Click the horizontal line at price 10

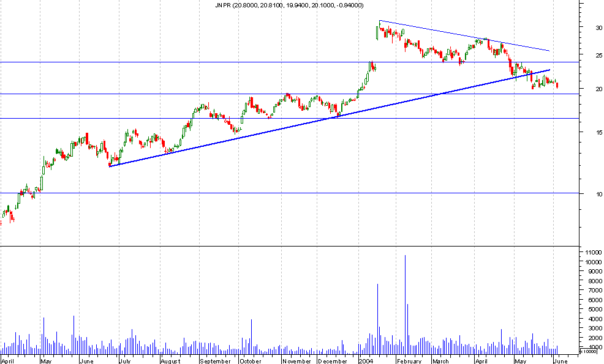pyautogui.click(x=290, y=193)
